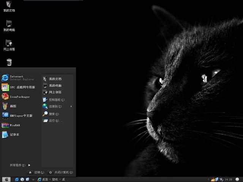Image resolution: width=243 pixels, height=182 pixels.
Task: Open 控制面板 in the Start menu
Action: (56, 100)
